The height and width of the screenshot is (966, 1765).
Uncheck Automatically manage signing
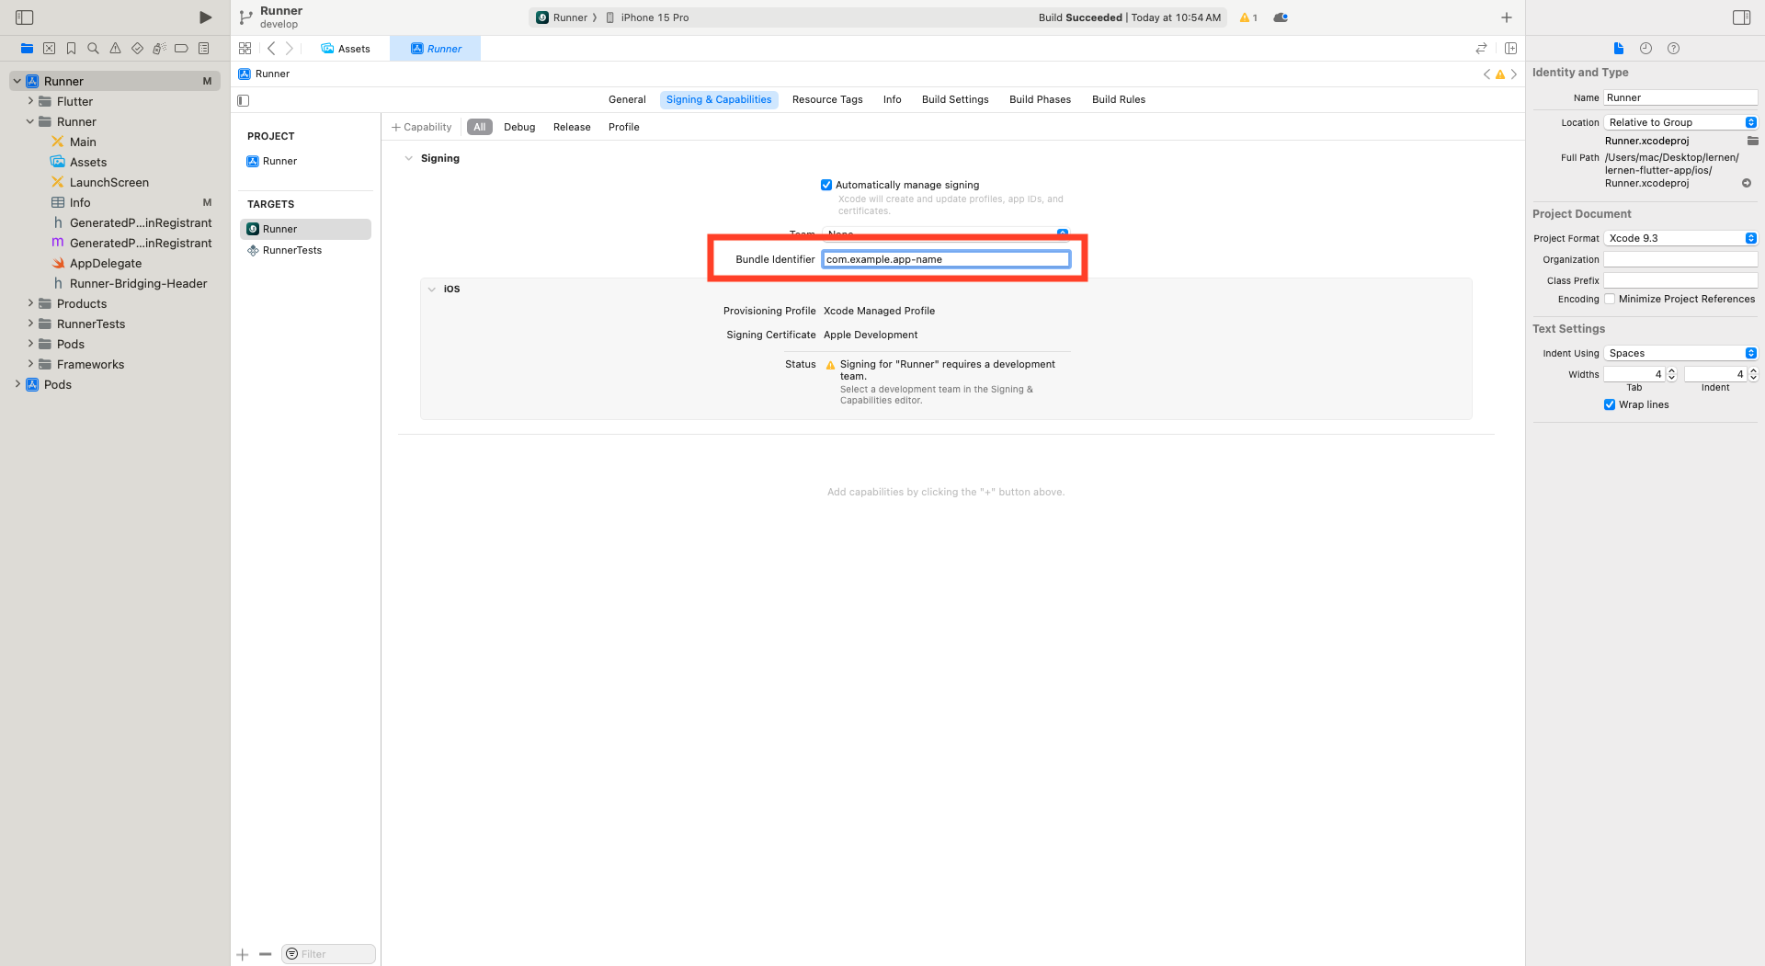(826, 185)
